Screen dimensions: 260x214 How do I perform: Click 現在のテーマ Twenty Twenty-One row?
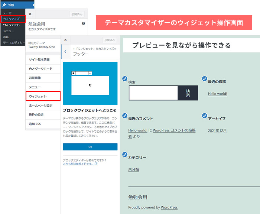tap(43, 45)
